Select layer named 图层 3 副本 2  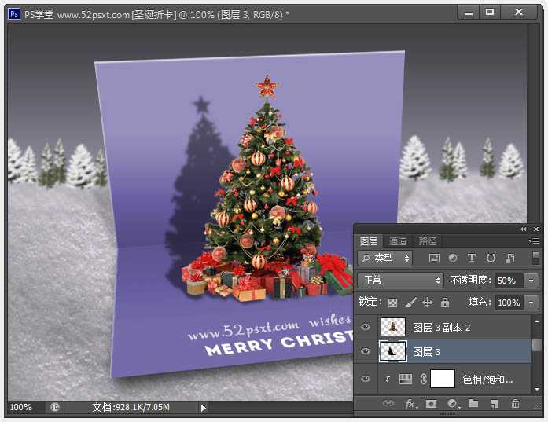click(x=441, y=328)
